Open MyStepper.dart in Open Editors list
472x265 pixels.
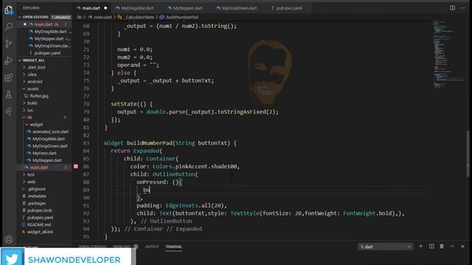[x=49, y=39]
